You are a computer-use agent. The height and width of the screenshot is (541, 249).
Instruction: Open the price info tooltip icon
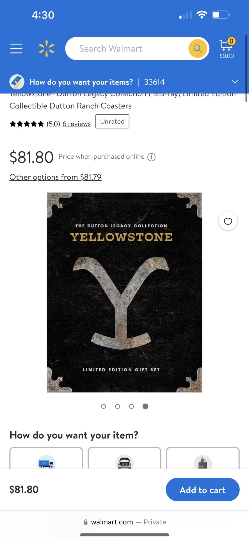coord(151,157)
